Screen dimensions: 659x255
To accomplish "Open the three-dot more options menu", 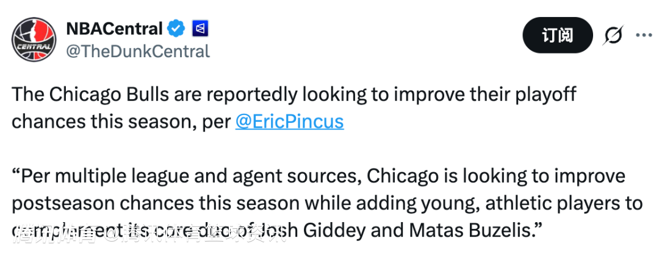I will 644,35.
